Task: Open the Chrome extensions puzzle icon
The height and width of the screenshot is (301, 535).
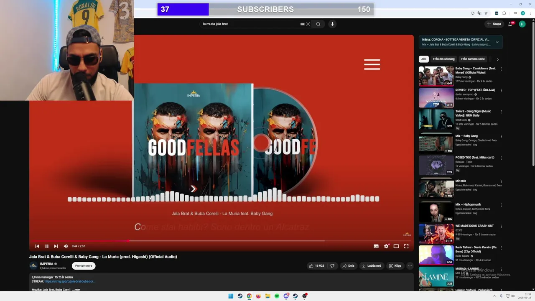Action: click(504, 13)
